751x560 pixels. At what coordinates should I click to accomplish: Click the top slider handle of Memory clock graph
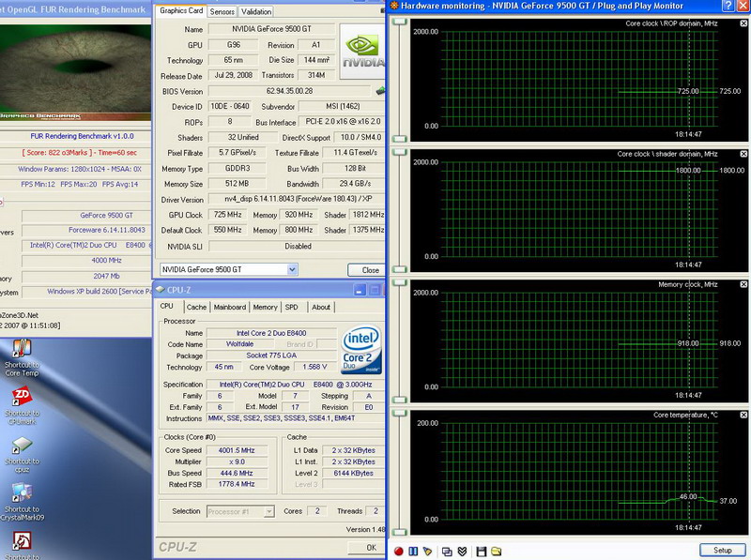click(400, 282)
